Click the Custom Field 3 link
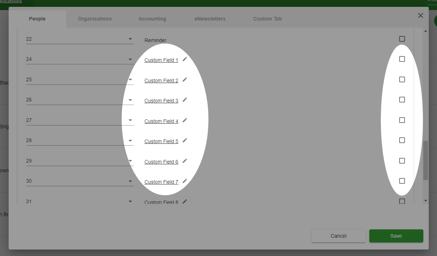This screenshot has height=256, width=437. pyautogui.click(x=161, y=101)
